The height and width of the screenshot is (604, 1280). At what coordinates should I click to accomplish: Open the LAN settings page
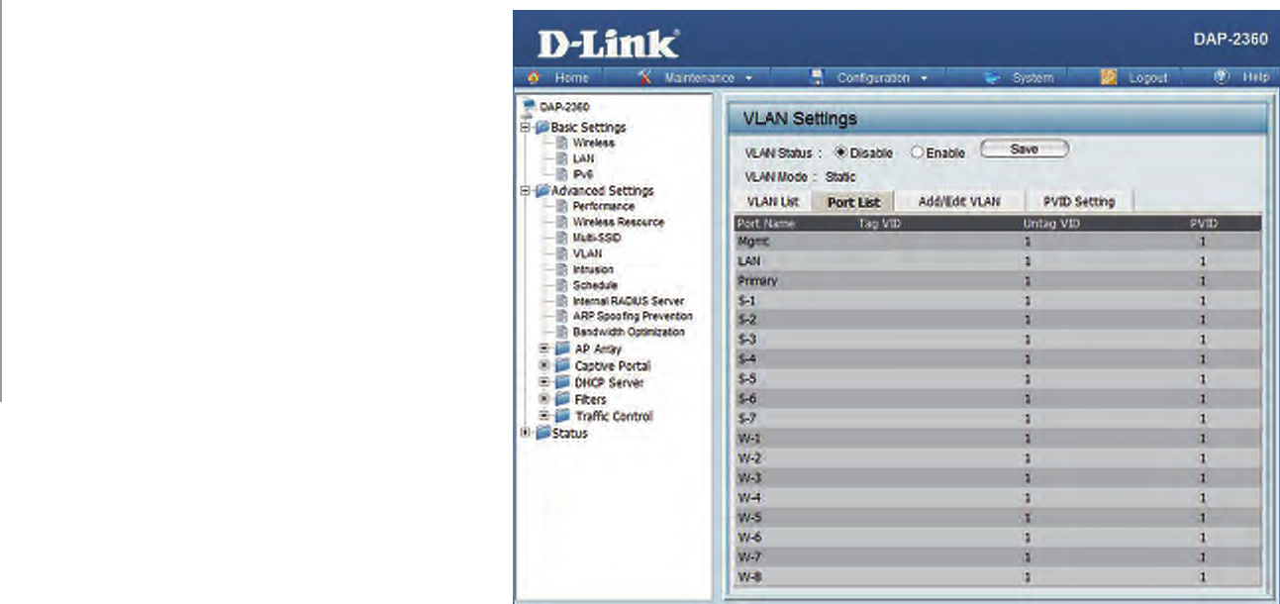click(583, 158)
